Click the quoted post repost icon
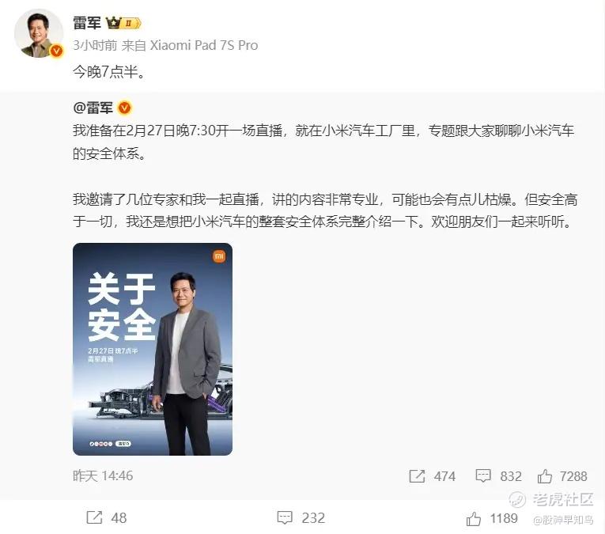 [x=417, y=476]
